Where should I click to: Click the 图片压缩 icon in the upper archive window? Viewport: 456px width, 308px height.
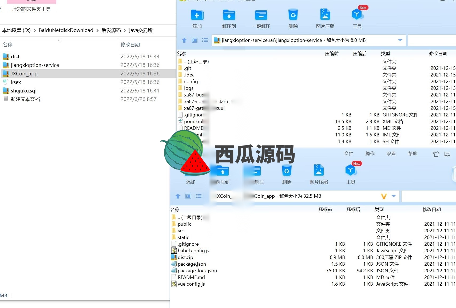[325, 15]
